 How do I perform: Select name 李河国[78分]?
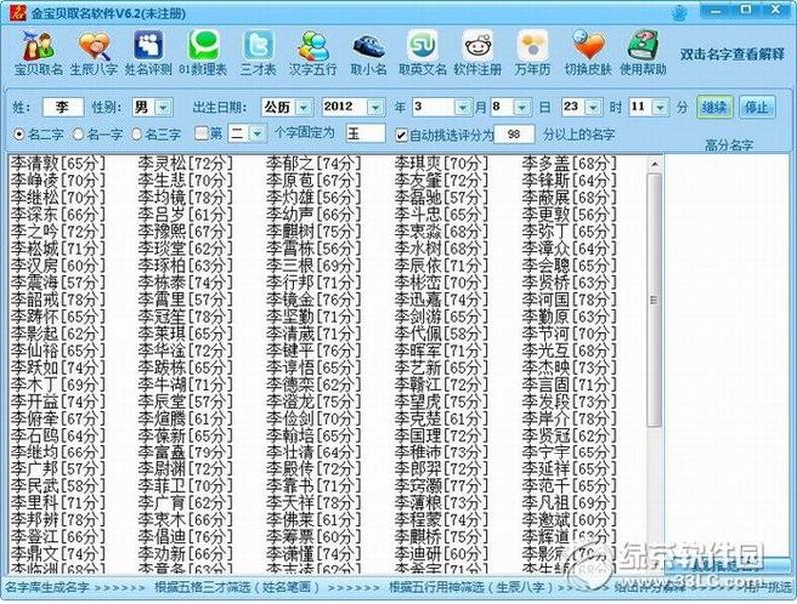(569, 299)
